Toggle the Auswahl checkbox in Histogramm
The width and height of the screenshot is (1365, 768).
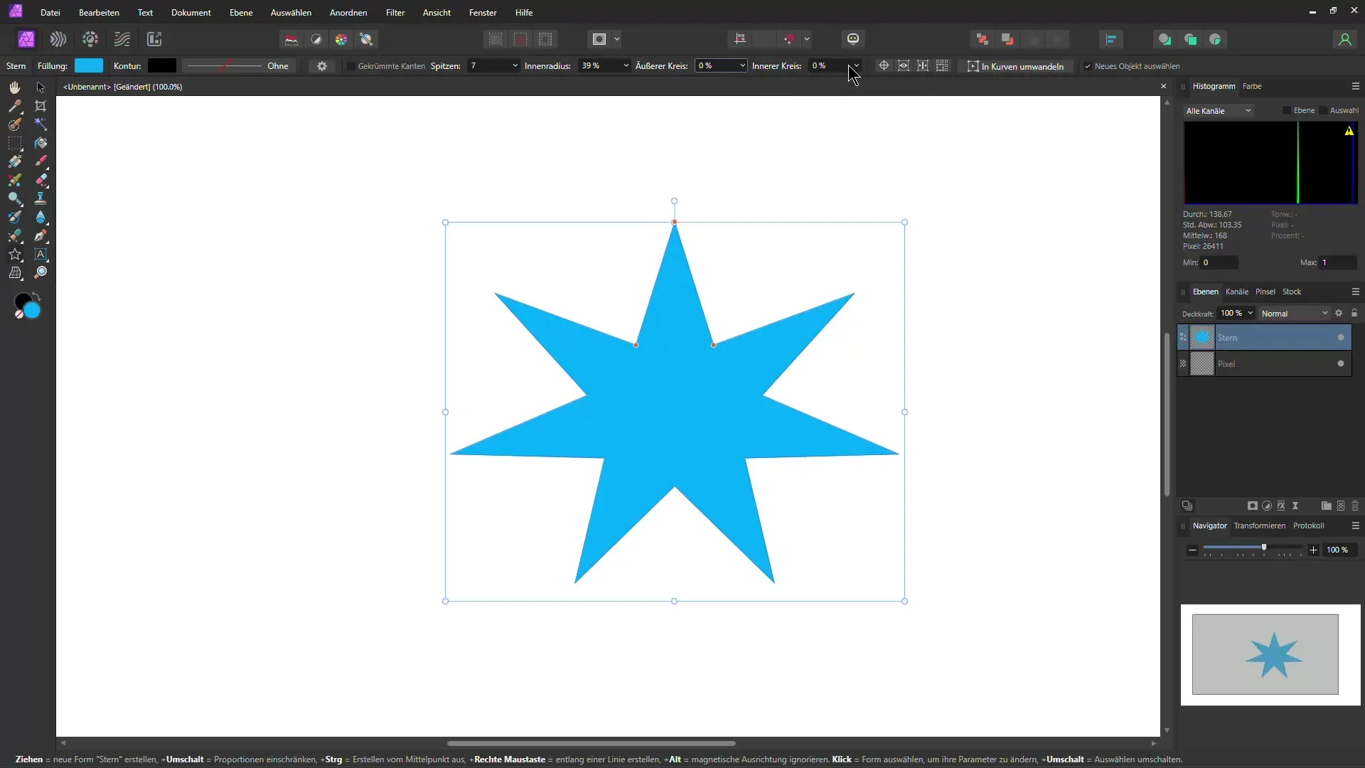click(1323, 110)
